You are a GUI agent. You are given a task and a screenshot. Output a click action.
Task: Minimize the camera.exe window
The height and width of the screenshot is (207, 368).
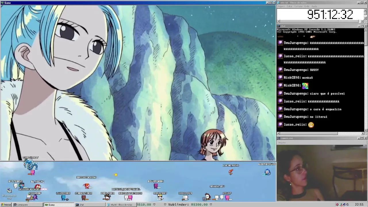359,138
